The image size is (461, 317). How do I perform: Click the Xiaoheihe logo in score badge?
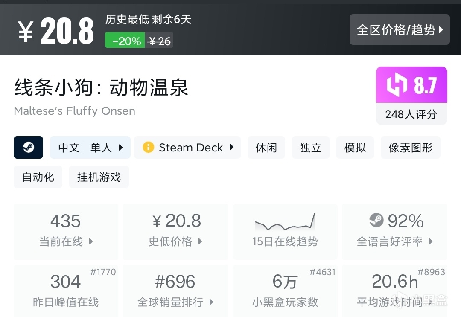[x=397, y=85]
